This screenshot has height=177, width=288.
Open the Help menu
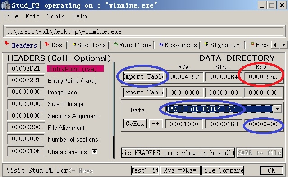click(79, 16)
